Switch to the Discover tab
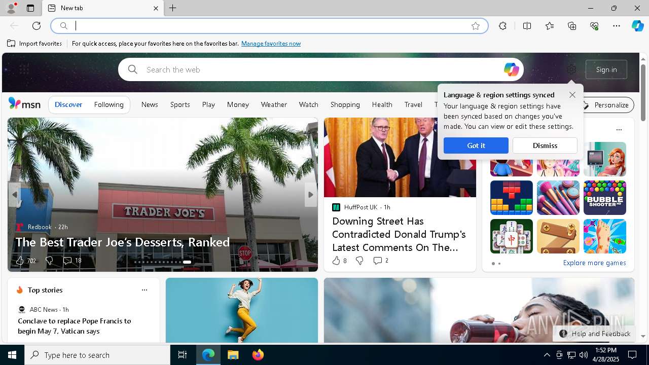Viewport: 649px width, 365px height. click(x=68, y=104)
